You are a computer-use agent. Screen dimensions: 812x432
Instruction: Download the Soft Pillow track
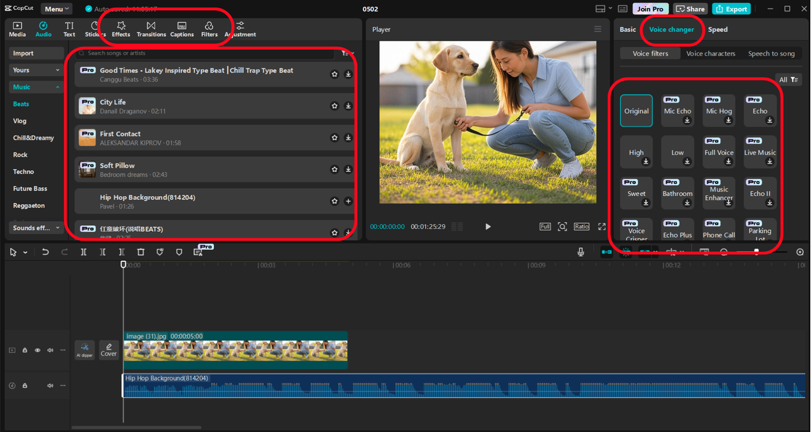tap(348, 169)
